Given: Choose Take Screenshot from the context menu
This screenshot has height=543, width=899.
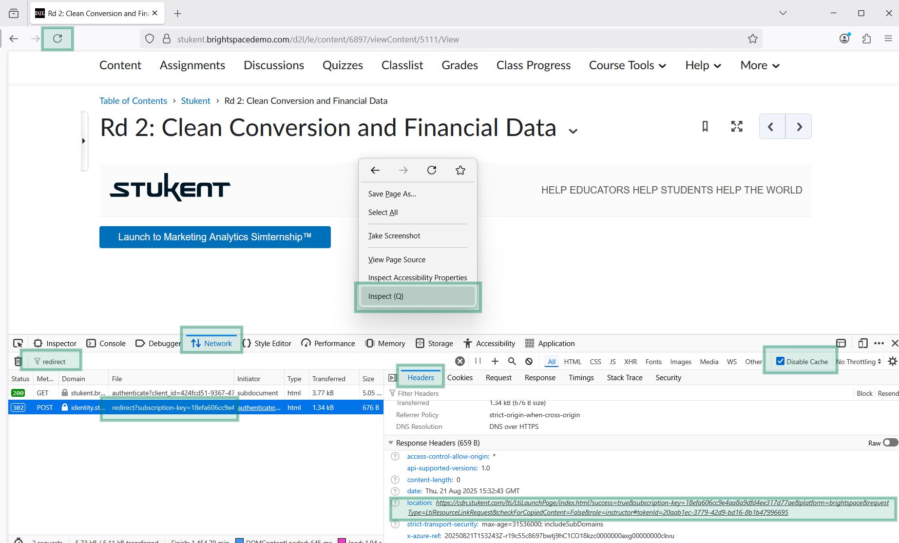Looking at the screenshot, I should 394,236.
